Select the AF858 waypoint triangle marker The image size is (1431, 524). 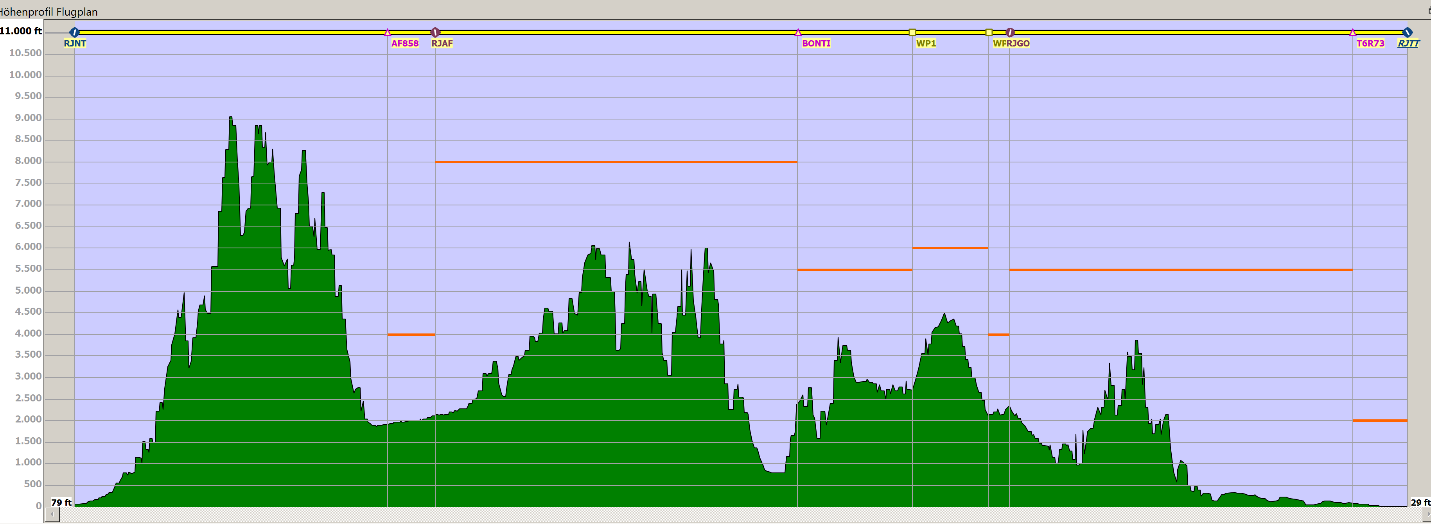pyautogui.click(x=387, y=32)
